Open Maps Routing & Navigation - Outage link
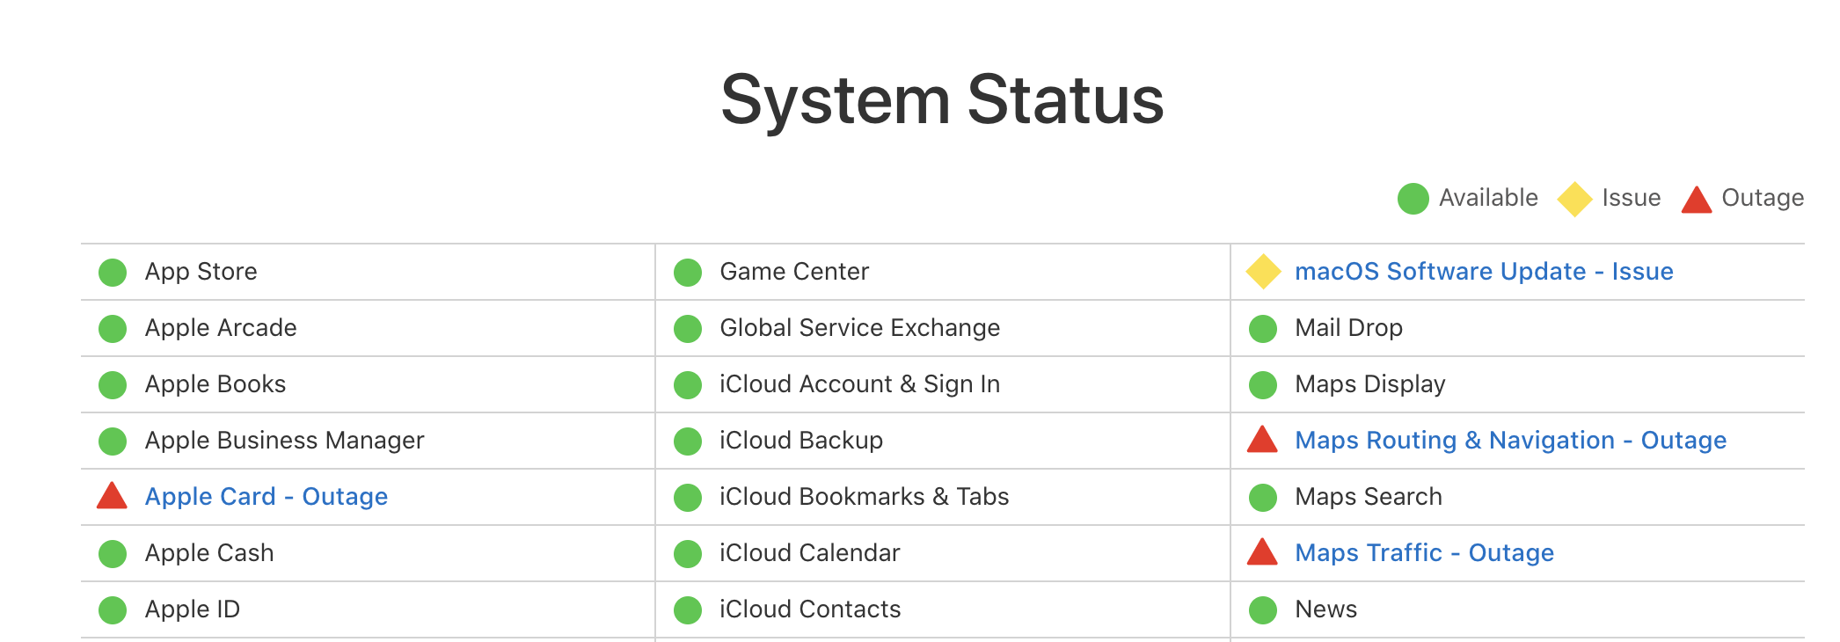The image size is (1840, 642). coord(1510,441)
